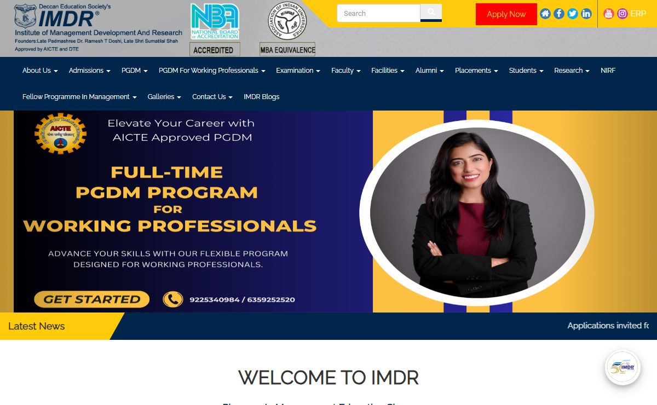Open the Examination dropdown
The height and width of the screenshot is (405, 657).
(298, 71)
